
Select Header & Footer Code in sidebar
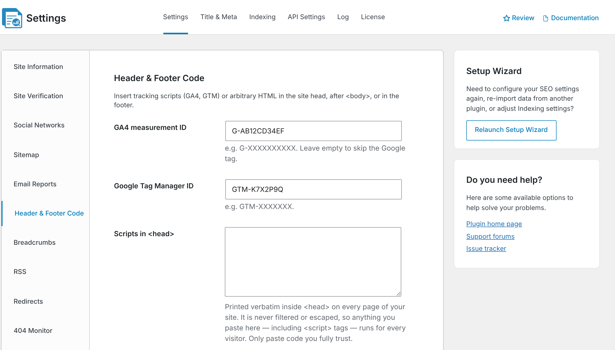(49, 213)
